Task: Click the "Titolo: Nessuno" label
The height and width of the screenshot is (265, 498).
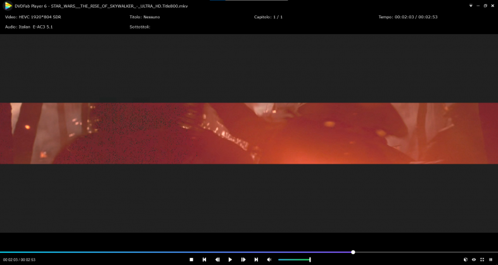Action: tap(145, 17)
